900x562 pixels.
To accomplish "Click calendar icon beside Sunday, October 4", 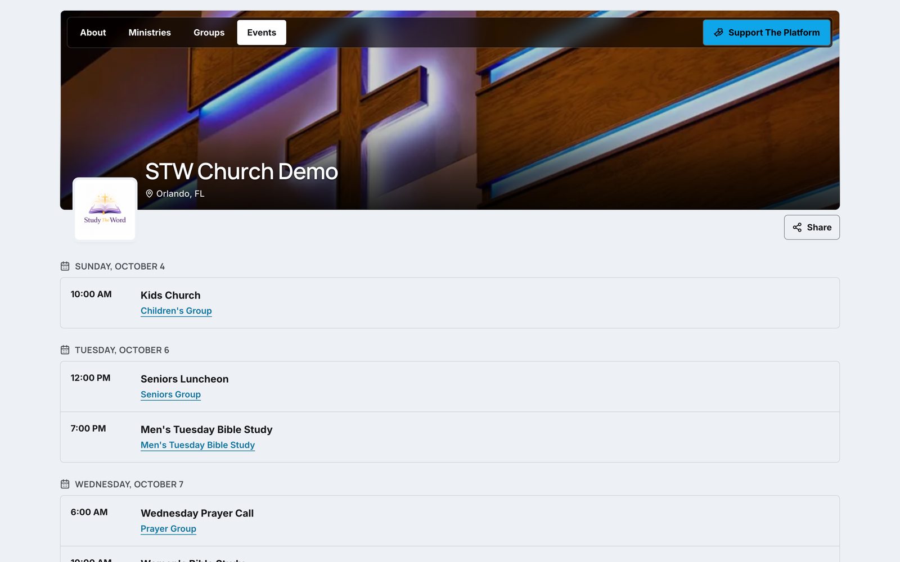I will (x=65, y=266).
